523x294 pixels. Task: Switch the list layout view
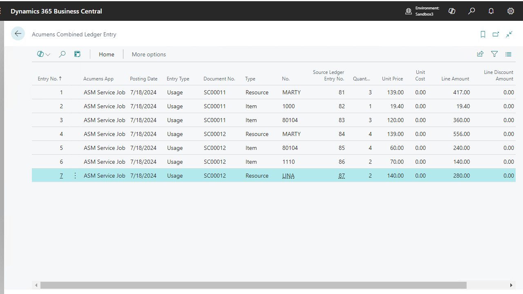[508, 54]
